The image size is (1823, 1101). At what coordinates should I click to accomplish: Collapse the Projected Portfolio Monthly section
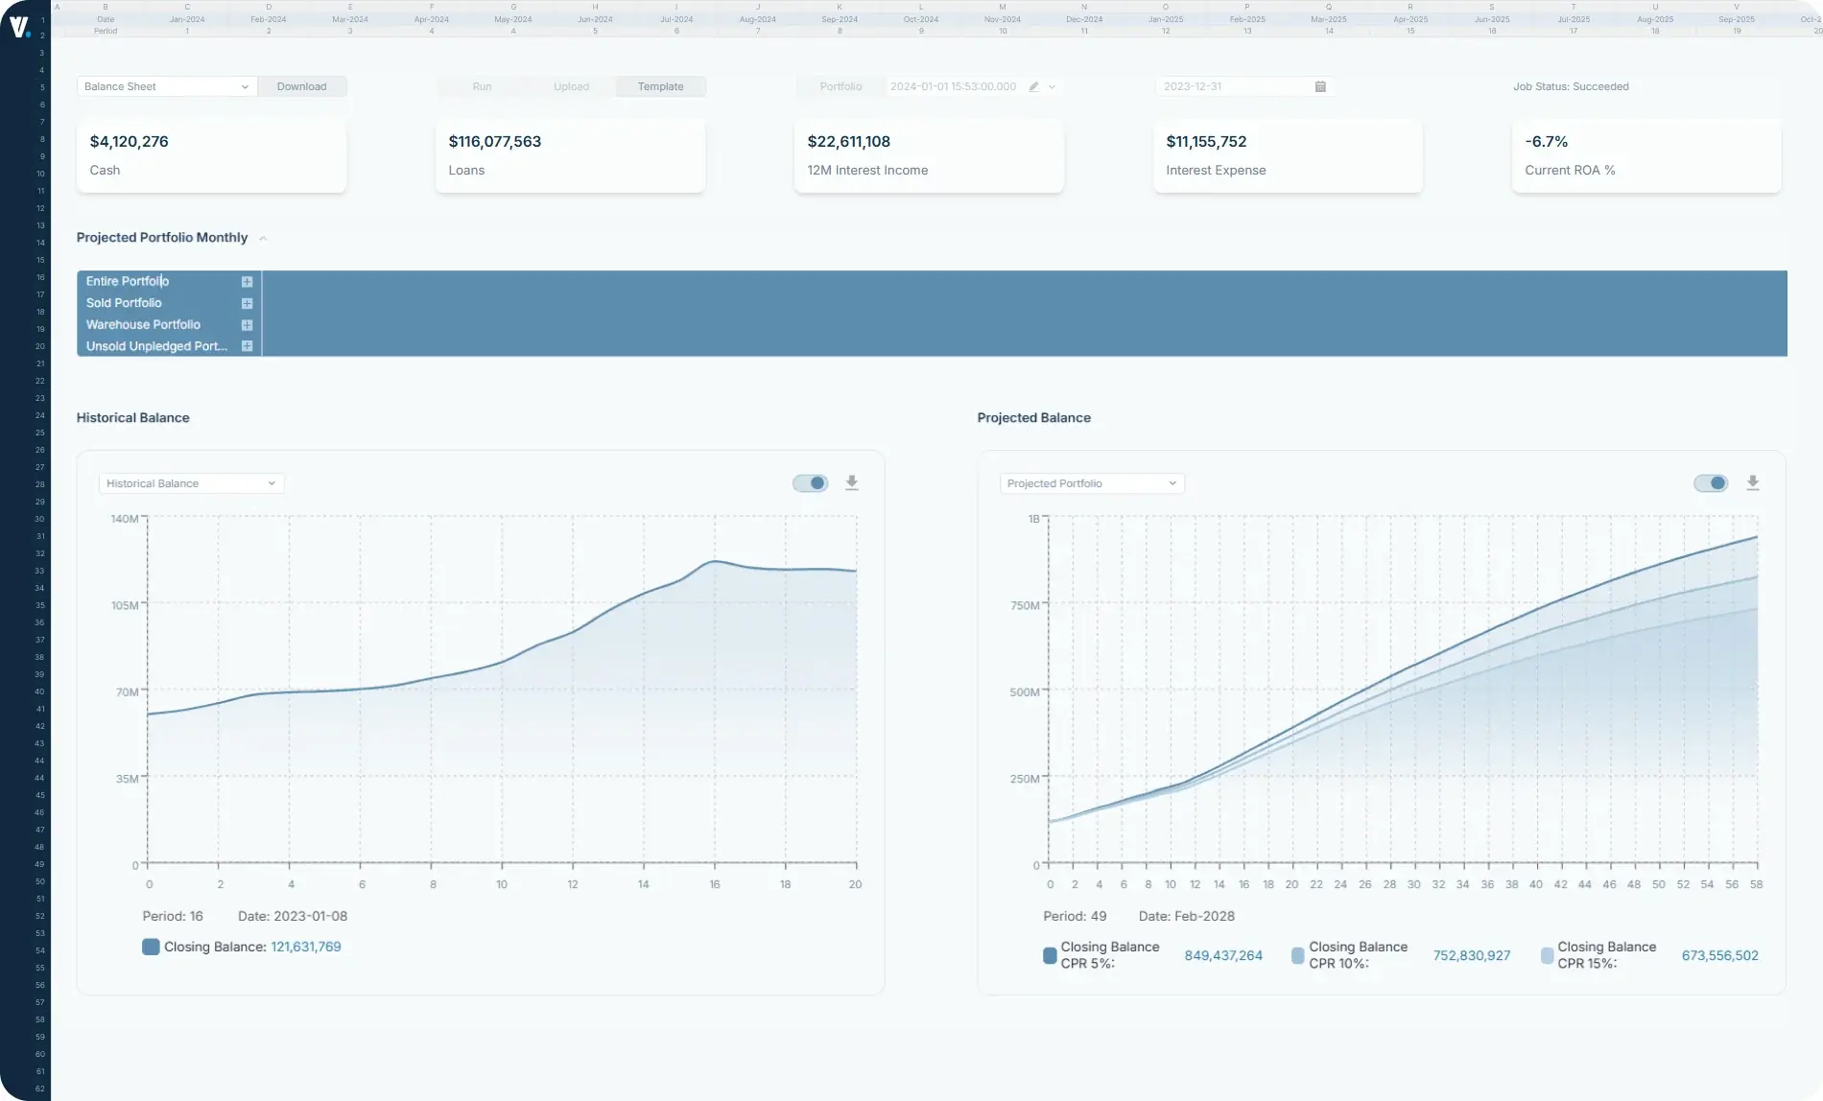point(263,238)
